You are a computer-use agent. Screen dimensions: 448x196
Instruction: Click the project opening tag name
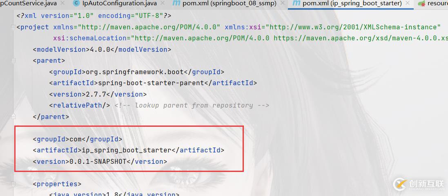(35, 27)
